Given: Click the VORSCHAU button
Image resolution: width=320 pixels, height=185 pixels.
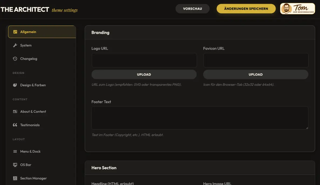Looking at the screenshot, I should pos(192,8).
